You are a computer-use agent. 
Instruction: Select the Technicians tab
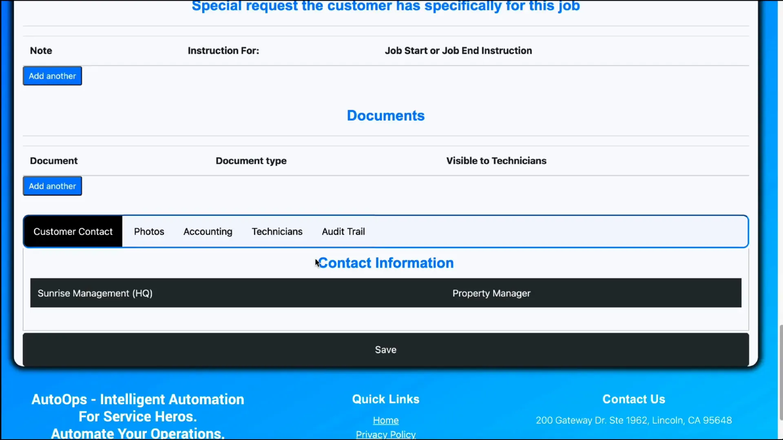277,231
